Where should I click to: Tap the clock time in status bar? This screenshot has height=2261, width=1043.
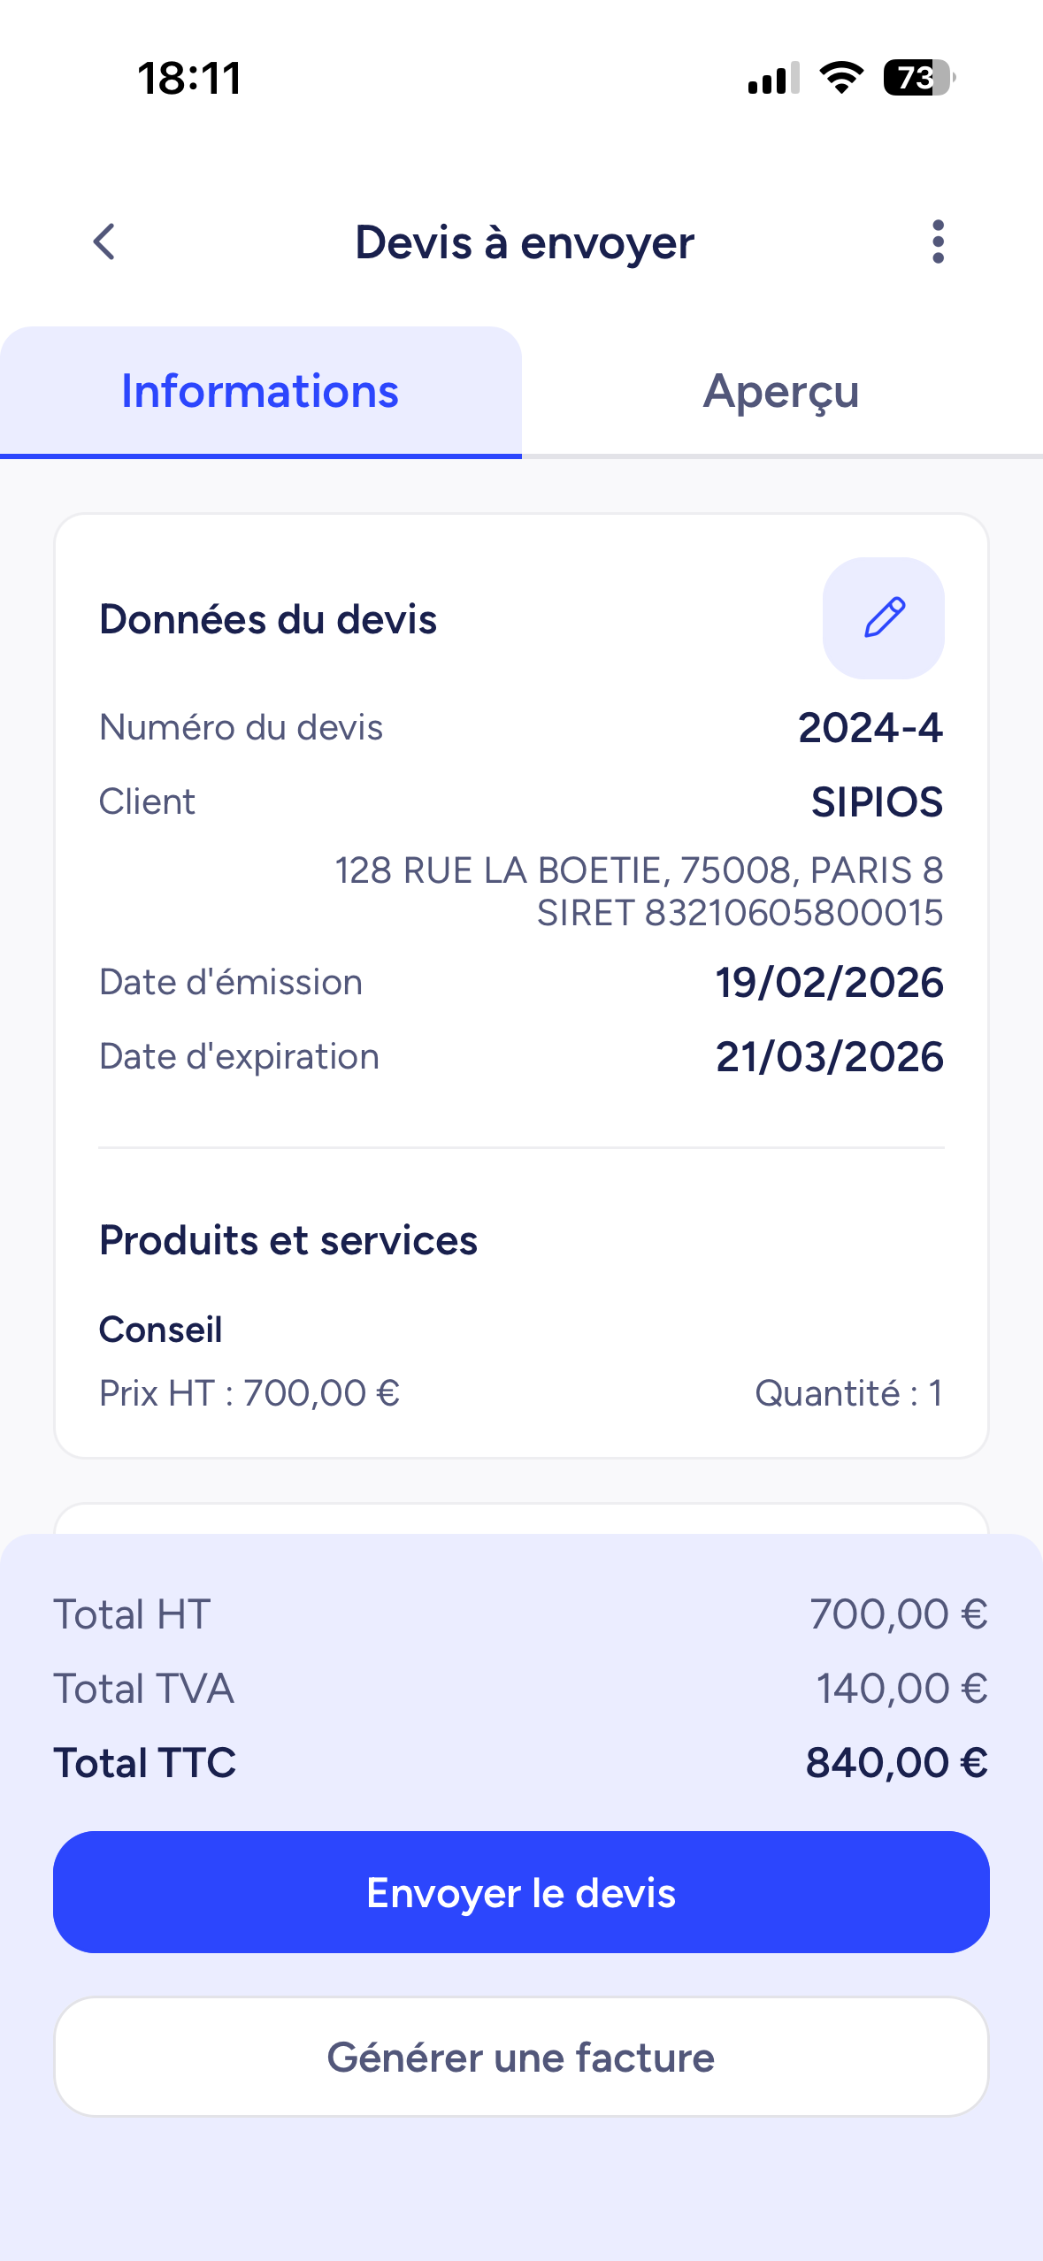click(189, 78)
